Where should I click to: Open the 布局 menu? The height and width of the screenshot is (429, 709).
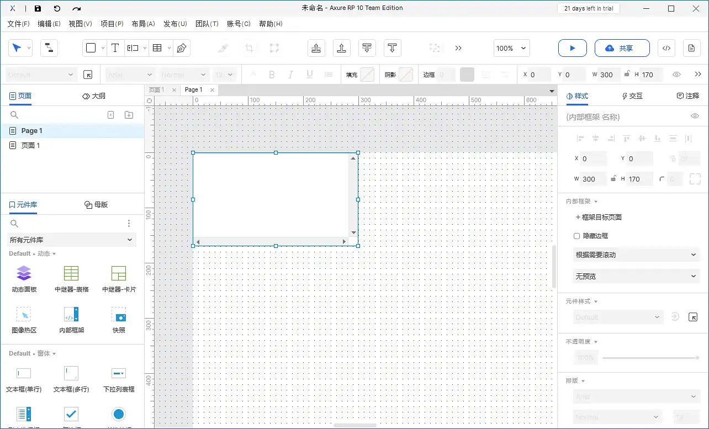143,24
